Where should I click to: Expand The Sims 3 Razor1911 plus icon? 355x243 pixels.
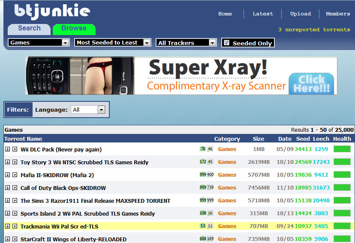[15, 201]
